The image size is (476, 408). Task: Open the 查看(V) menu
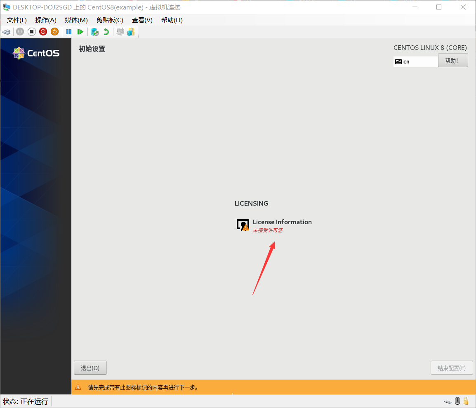(x=142, y=20)
